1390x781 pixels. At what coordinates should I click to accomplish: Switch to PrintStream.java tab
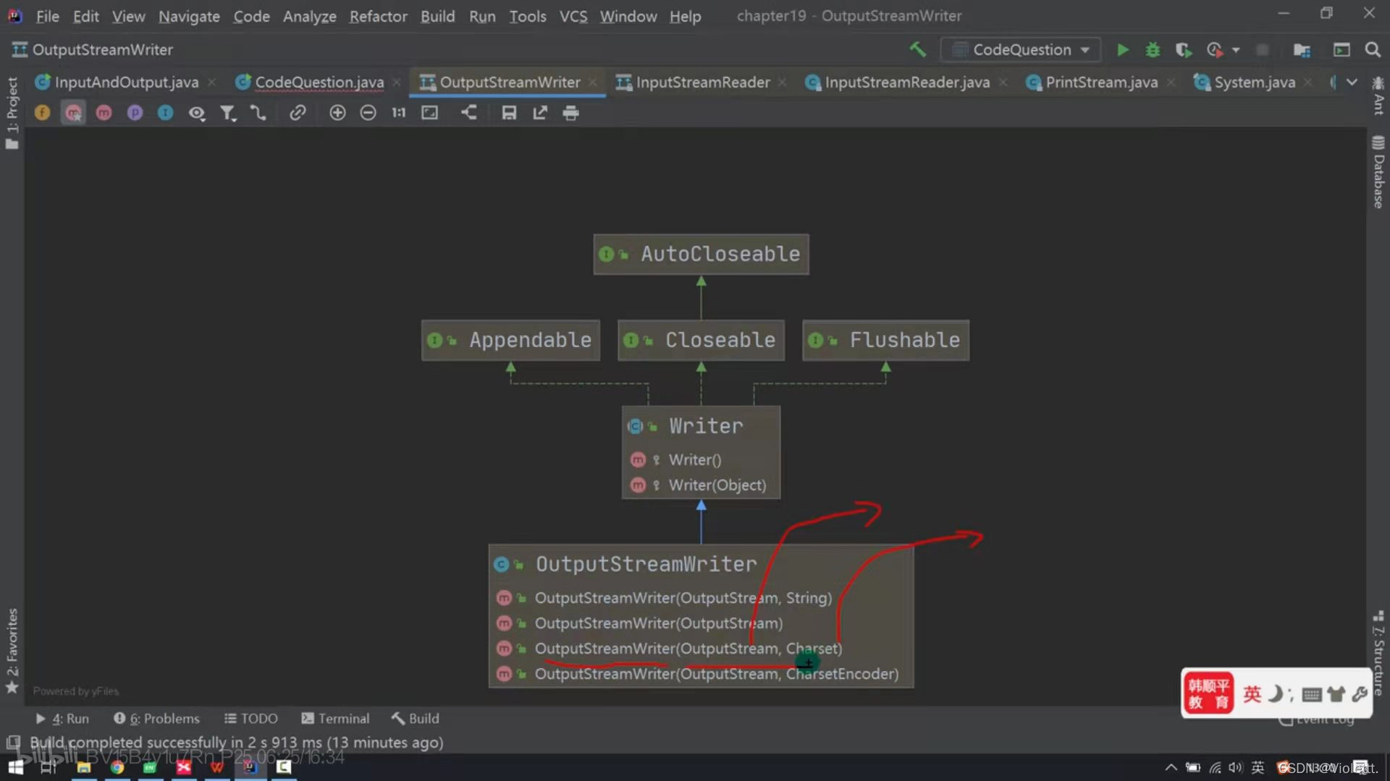point(1100,82)
